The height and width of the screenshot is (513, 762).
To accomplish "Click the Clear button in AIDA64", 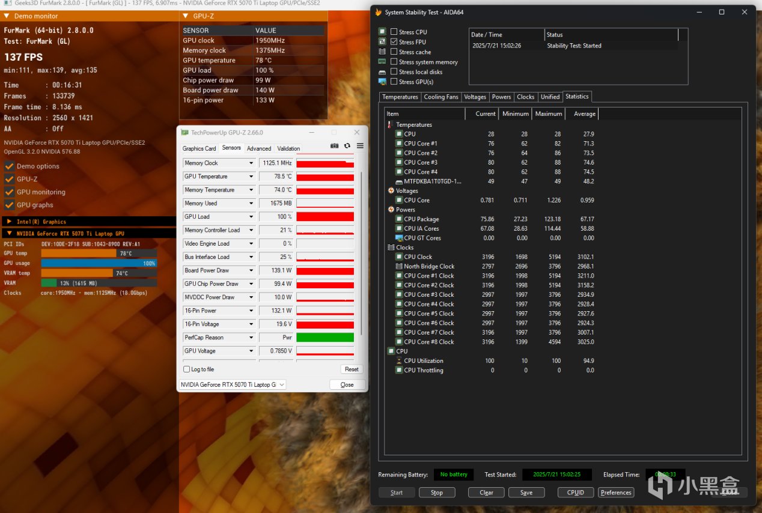I will (486, 493).
